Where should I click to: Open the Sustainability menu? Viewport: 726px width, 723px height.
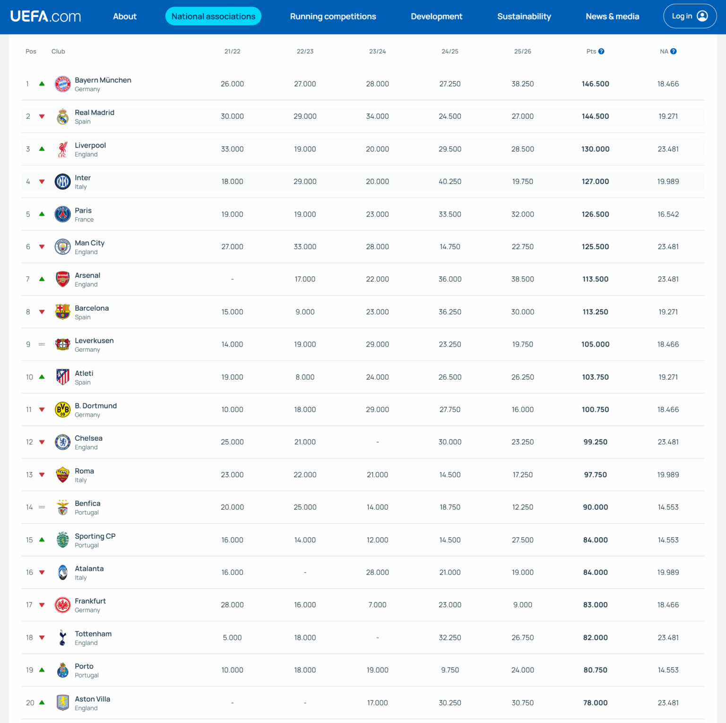coord(524,16)
